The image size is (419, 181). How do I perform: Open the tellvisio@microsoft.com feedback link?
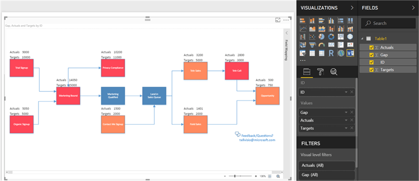[257, 140]
